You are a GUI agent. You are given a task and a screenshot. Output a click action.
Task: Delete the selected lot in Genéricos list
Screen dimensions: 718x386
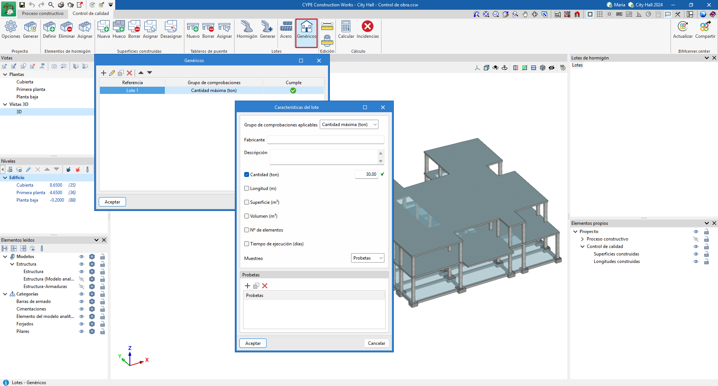(x=129, y=73)
